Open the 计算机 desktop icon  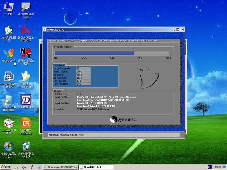point(8,7)
